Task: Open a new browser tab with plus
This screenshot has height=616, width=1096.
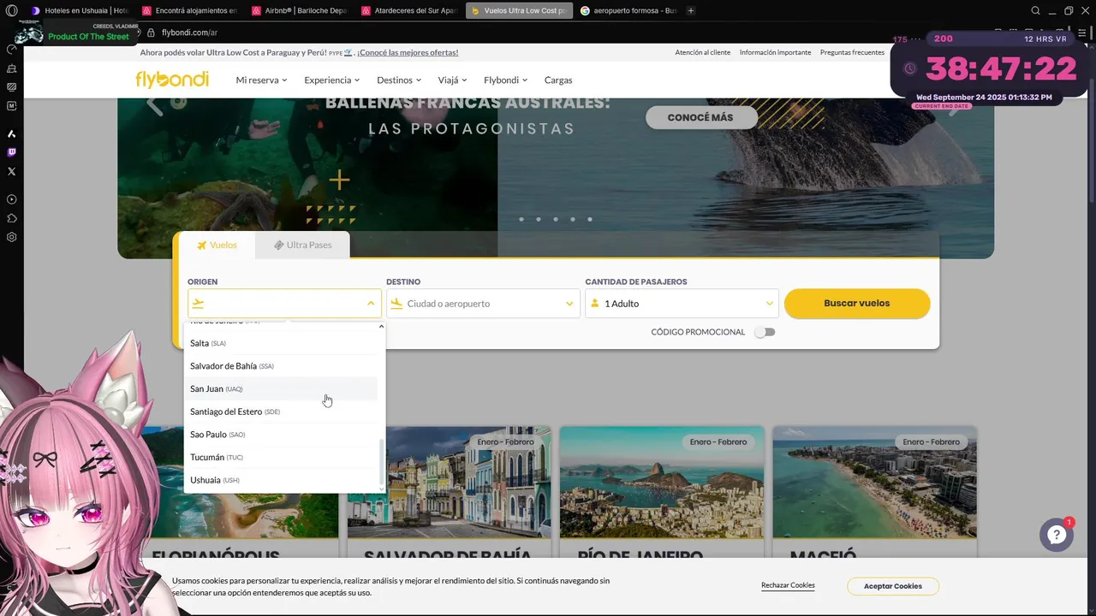Action: click(x=691, y=10)
